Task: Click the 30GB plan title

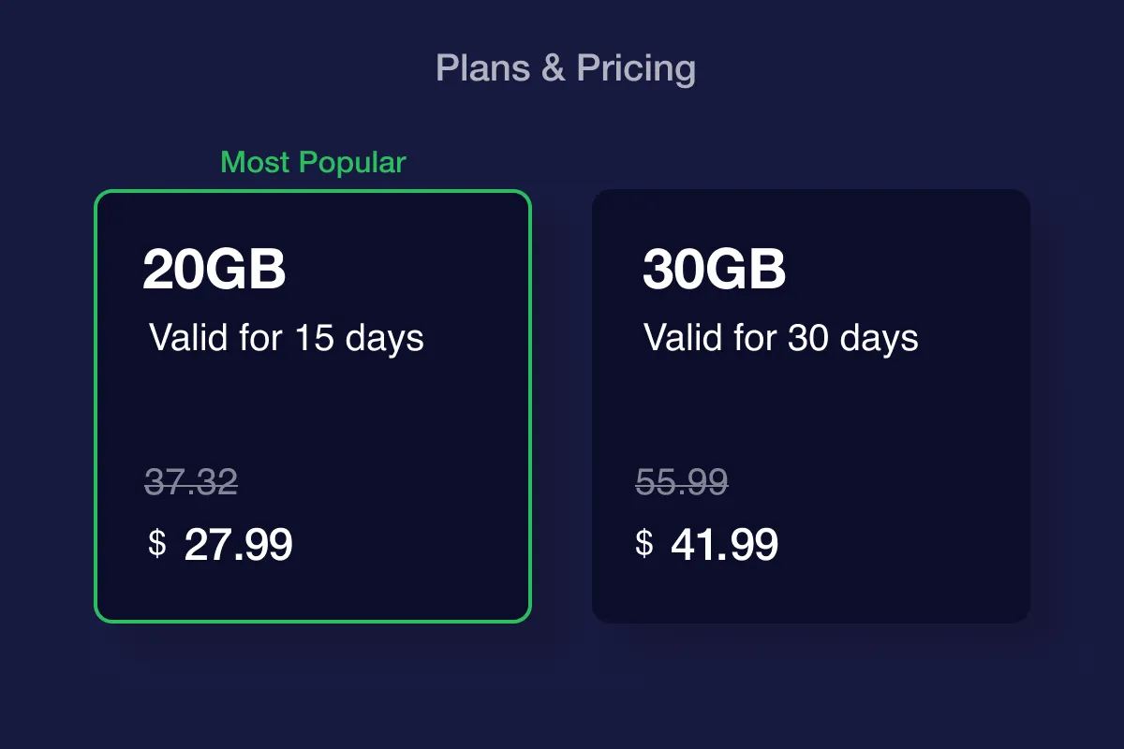Action: click(x=714, y=271)
